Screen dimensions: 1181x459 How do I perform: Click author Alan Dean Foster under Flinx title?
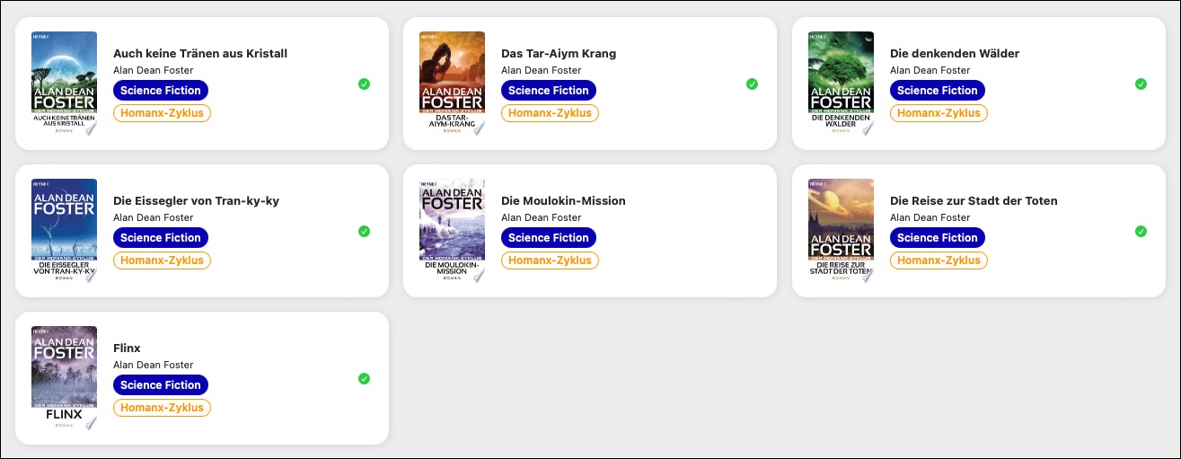(153, 366)
